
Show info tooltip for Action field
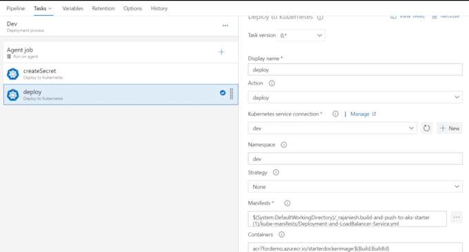272,83
